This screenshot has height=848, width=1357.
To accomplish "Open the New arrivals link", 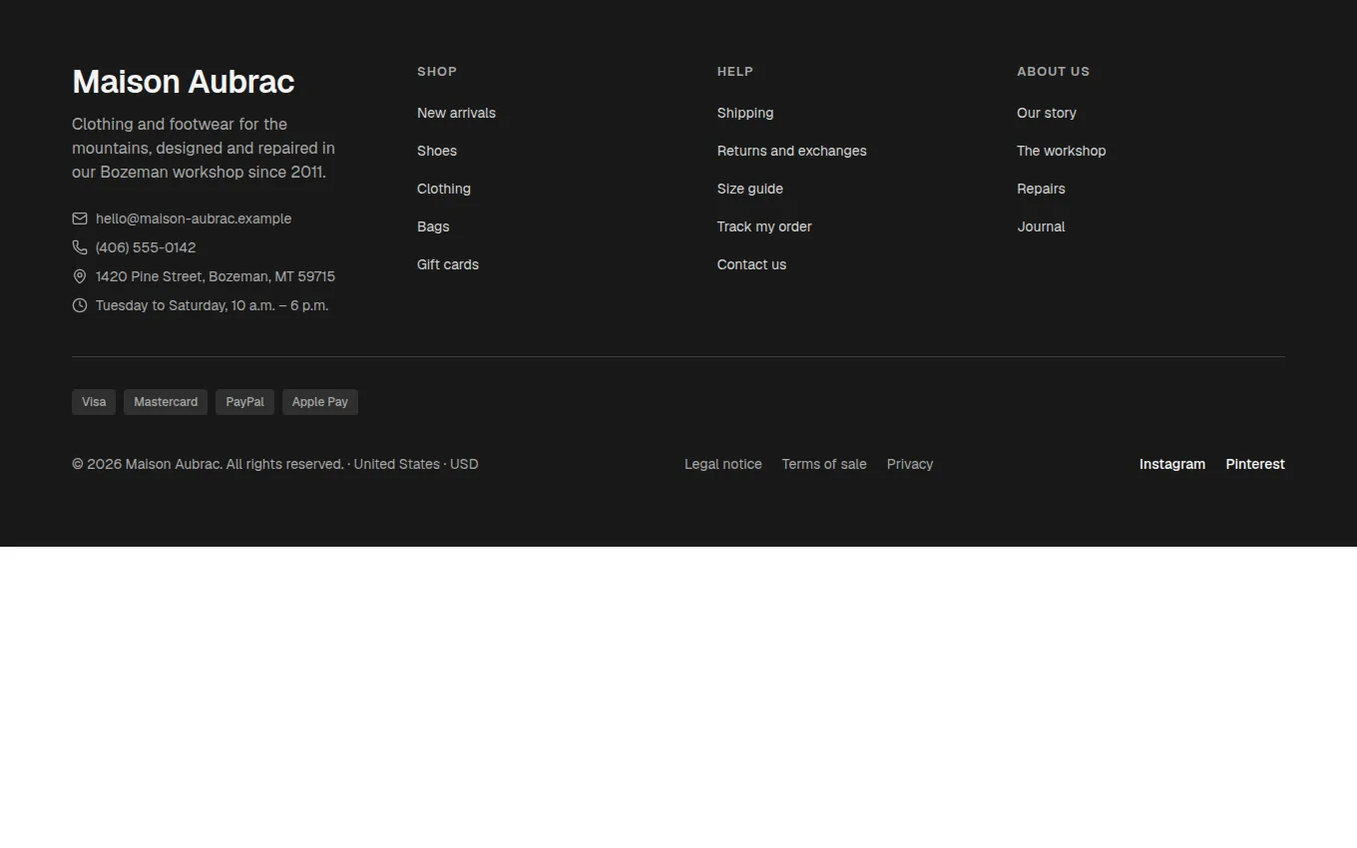I will pos(456,113).
